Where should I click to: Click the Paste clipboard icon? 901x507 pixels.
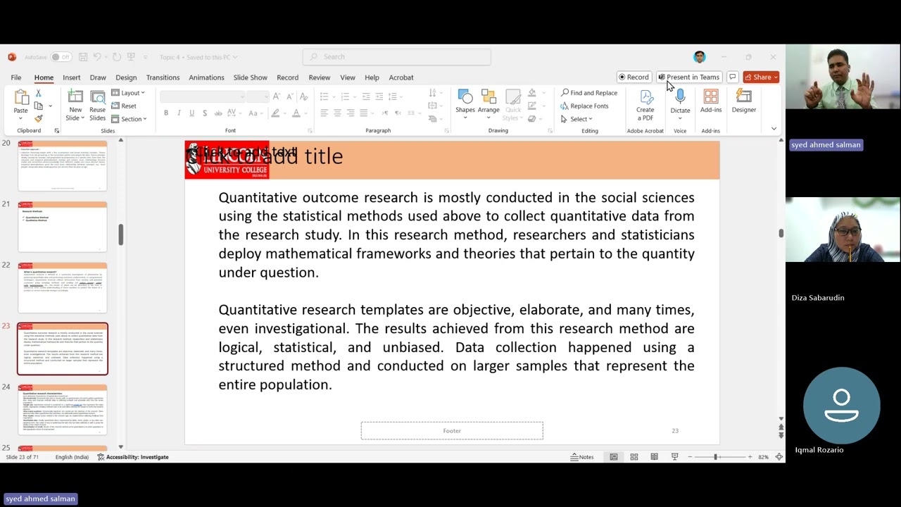21,97
